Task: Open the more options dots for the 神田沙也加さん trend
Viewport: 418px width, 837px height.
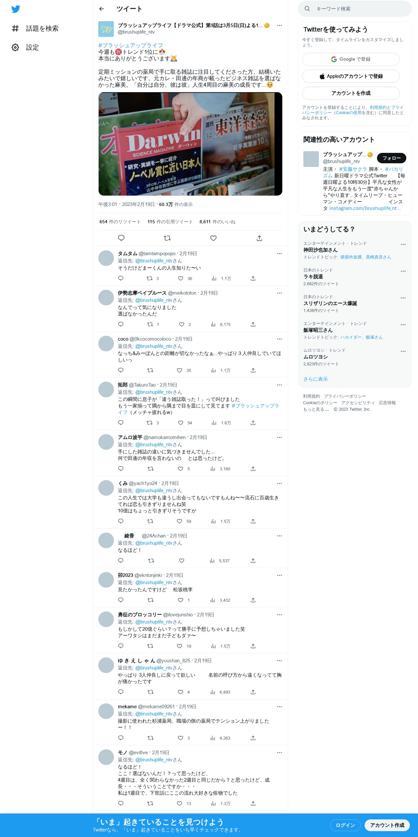Action: [403, 244]
